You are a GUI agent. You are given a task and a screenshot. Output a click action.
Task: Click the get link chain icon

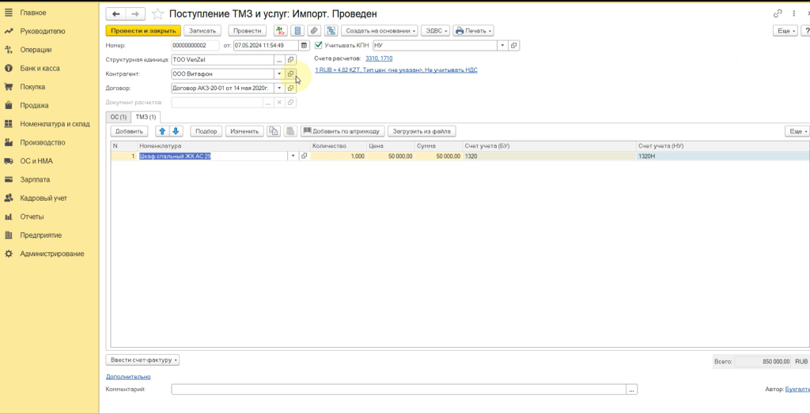tap(779, 14)
